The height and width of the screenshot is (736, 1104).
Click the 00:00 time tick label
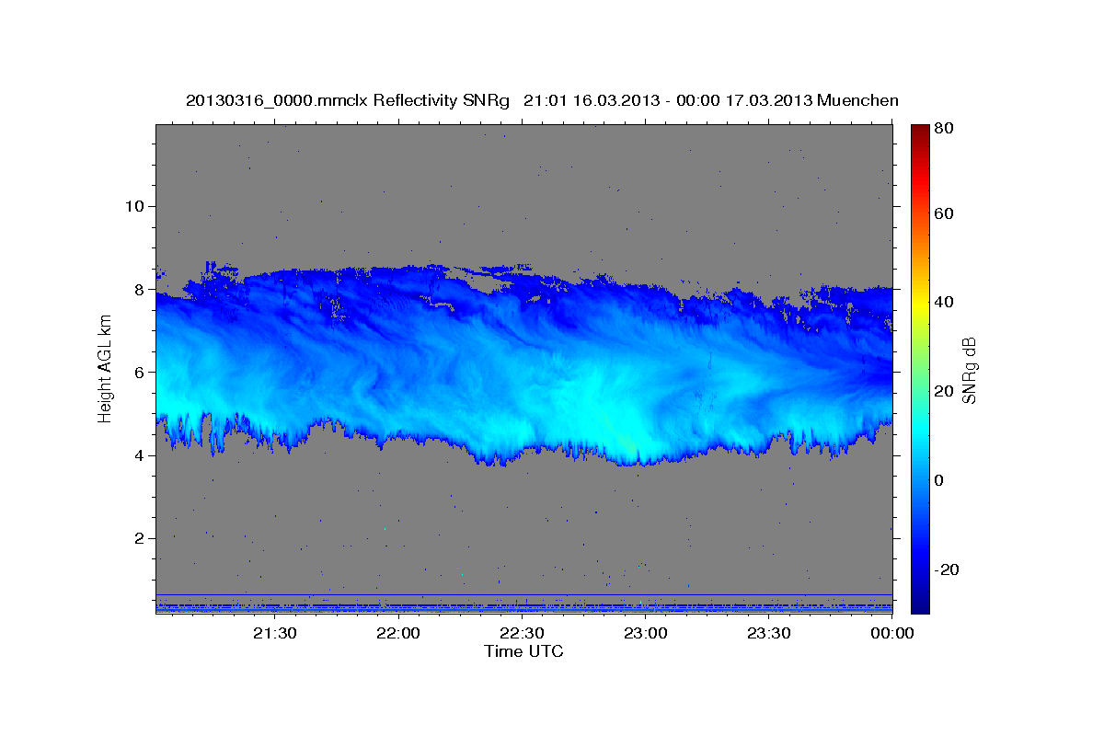(891, 633)
